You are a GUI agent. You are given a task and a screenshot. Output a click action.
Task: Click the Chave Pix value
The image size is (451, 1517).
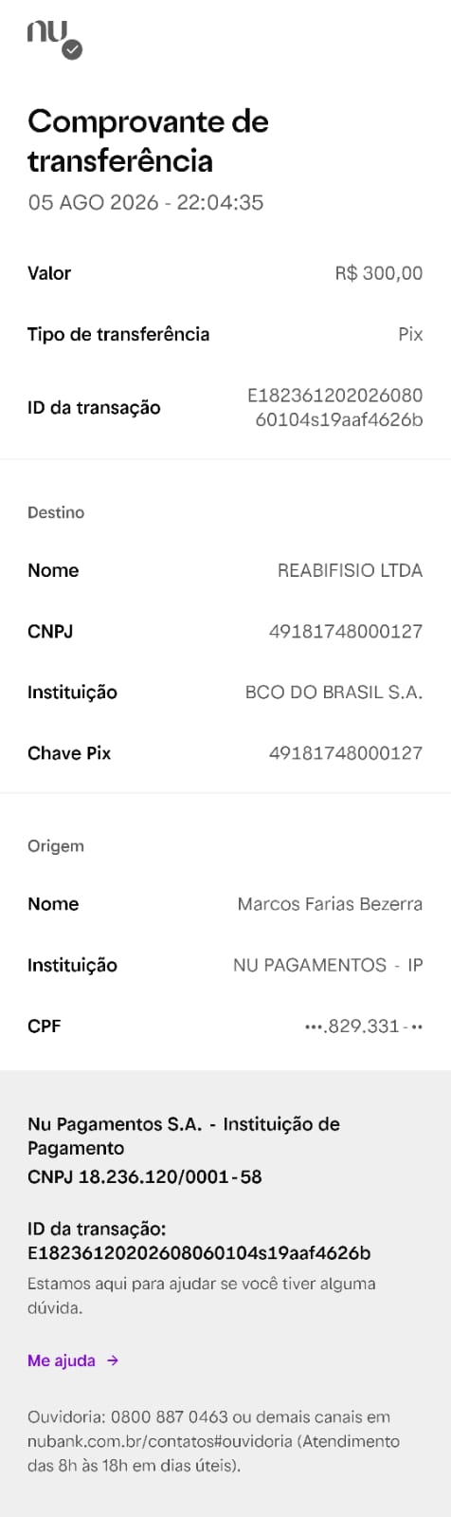tap(346, 752)
